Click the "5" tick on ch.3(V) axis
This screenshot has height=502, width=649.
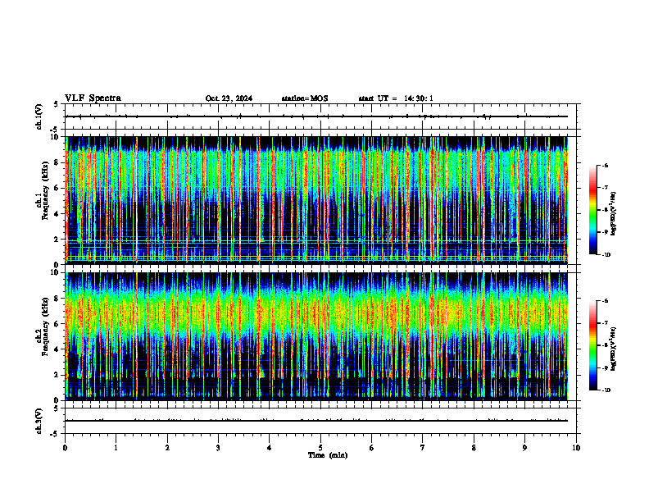[57, 408]
